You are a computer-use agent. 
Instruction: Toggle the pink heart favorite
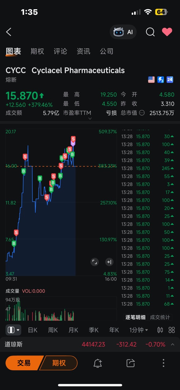167,32
